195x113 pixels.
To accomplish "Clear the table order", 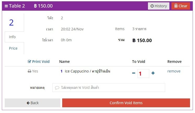I will [x=181, y=6].
